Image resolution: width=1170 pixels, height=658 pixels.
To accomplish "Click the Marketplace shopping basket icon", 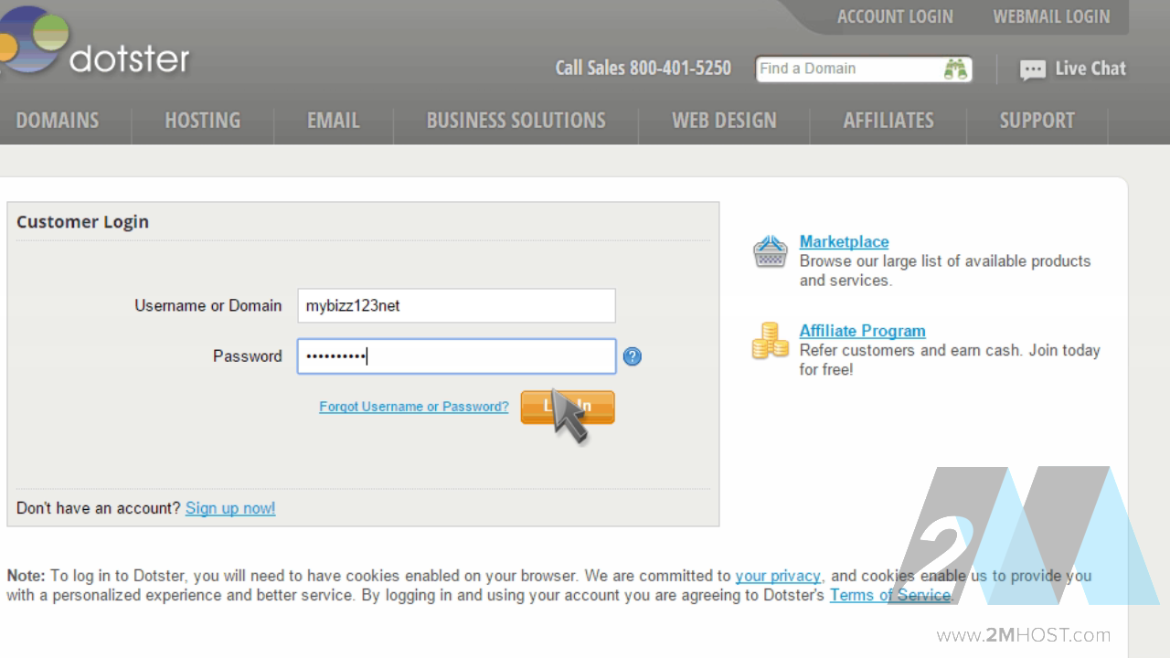I will (x=771, y=251).
